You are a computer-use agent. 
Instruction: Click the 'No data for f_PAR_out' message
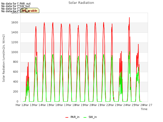point(16,4)
